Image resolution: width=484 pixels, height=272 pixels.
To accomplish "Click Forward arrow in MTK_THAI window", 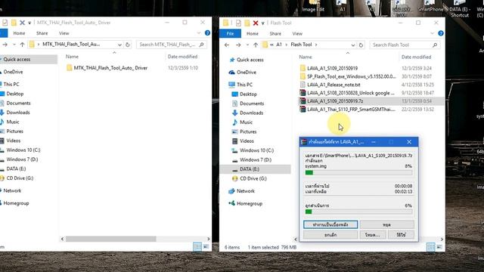I will tap(5, 45).
